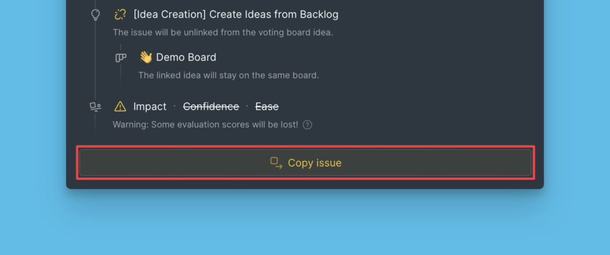This screenshot has height=255, width=610.
Task: Click the copy icon inside Copy issue button
Action: click(x=276, y=163)
